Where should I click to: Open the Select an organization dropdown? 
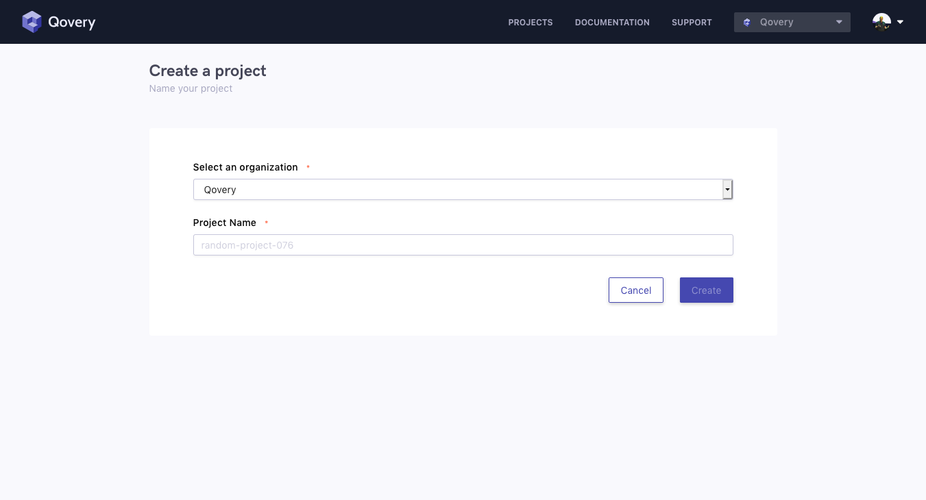463,190
